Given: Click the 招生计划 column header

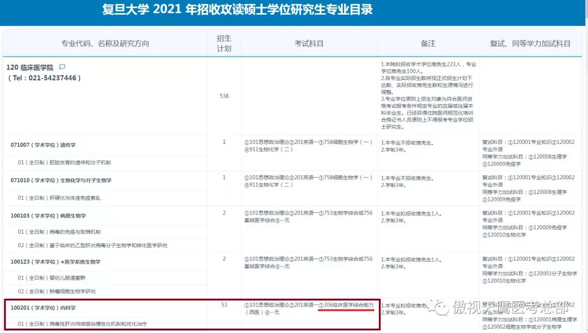Looking at the screenshot, I should pyautogui.click(x=224, y=43).
